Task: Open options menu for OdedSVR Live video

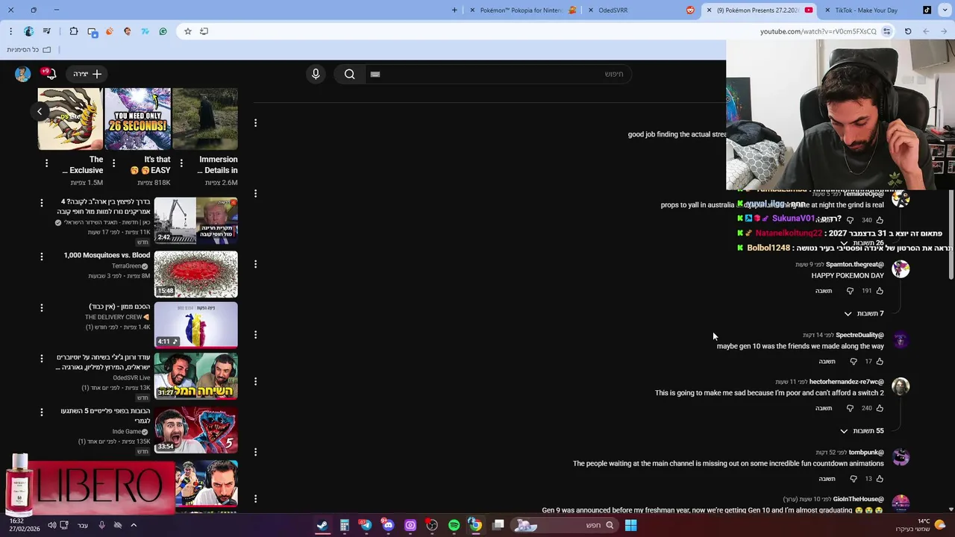Action: pyautogui.click(x=42, y=358)
